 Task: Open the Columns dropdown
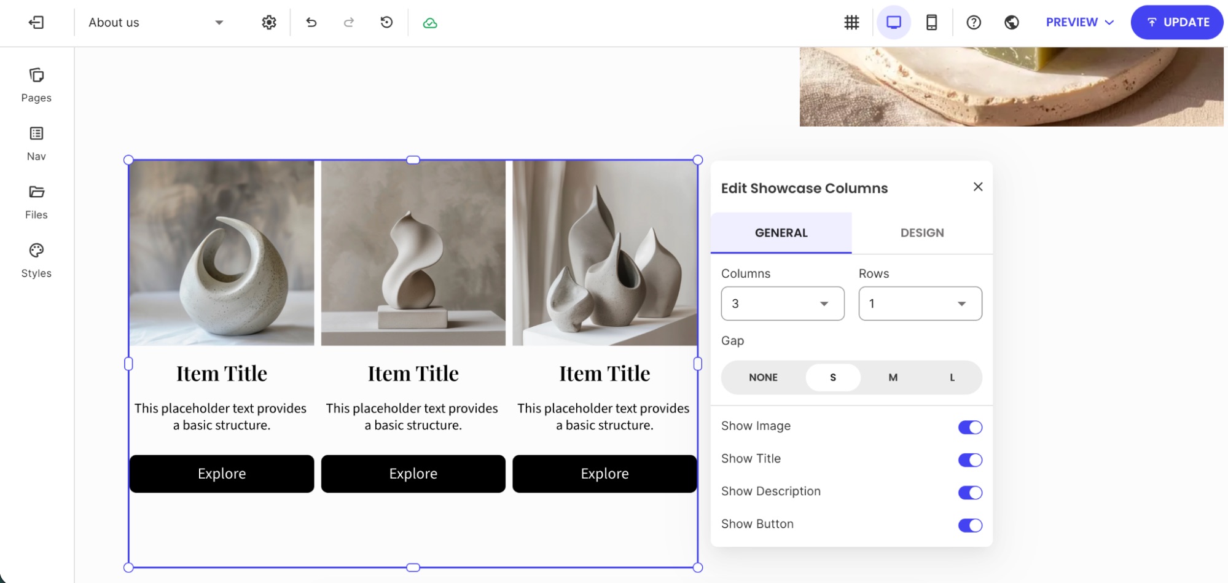(783, 303)
